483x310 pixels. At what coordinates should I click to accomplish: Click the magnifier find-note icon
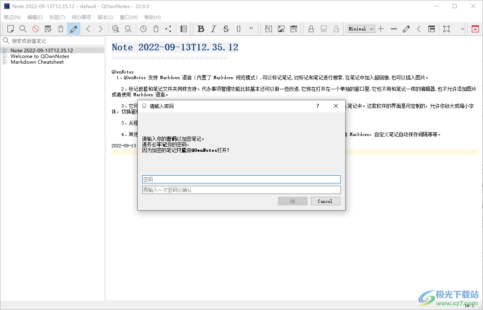[x=23, y=29]
